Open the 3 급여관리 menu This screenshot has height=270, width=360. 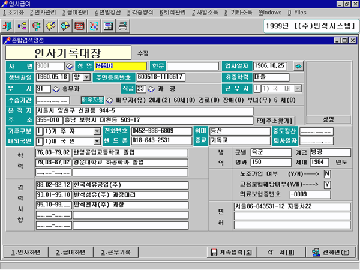[77, 12]
